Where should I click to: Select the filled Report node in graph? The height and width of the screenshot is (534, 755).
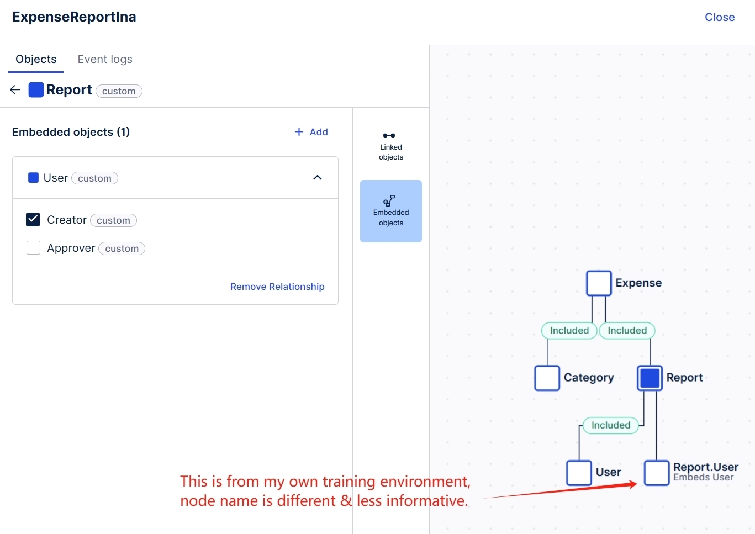tap(650, 378)
